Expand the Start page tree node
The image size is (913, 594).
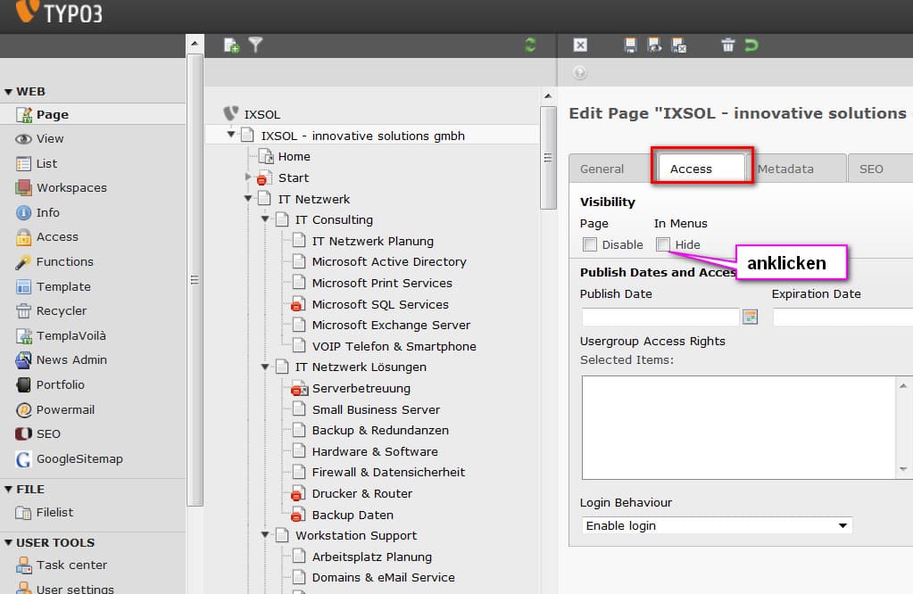pos(248,177)
